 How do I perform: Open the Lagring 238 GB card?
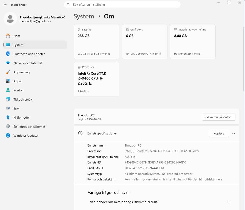click(96, 42)
